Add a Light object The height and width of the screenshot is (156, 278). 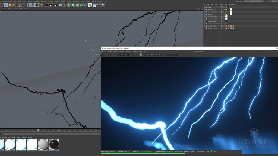pyautogui.click(x=103, y=5)
